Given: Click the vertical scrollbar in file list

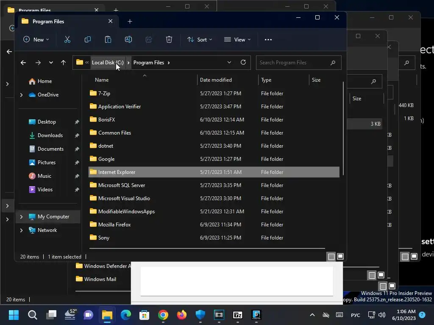Looking at the screenshot, I should pyautogui.click(x=343, y=128).
